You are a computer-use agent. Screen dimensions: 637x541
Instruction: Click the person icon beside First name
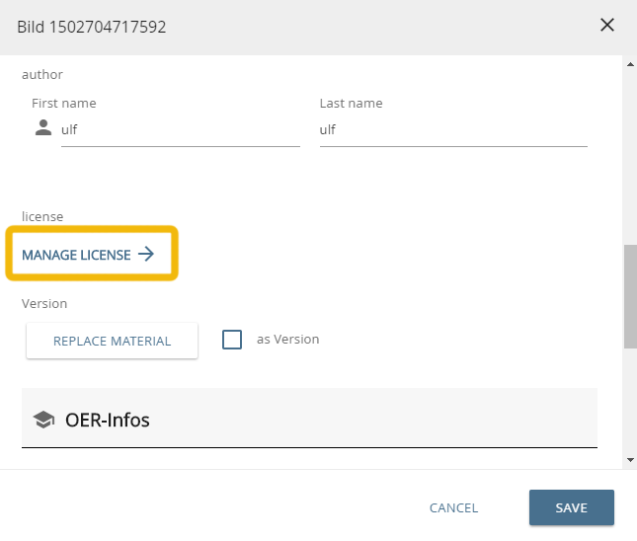(42, 128)
